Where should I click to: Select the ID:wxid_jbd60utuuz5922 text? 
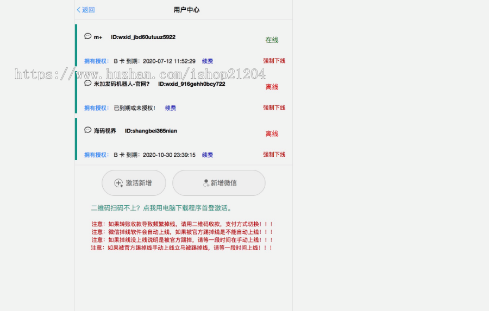pyautogui.click(x=143, y=37)
